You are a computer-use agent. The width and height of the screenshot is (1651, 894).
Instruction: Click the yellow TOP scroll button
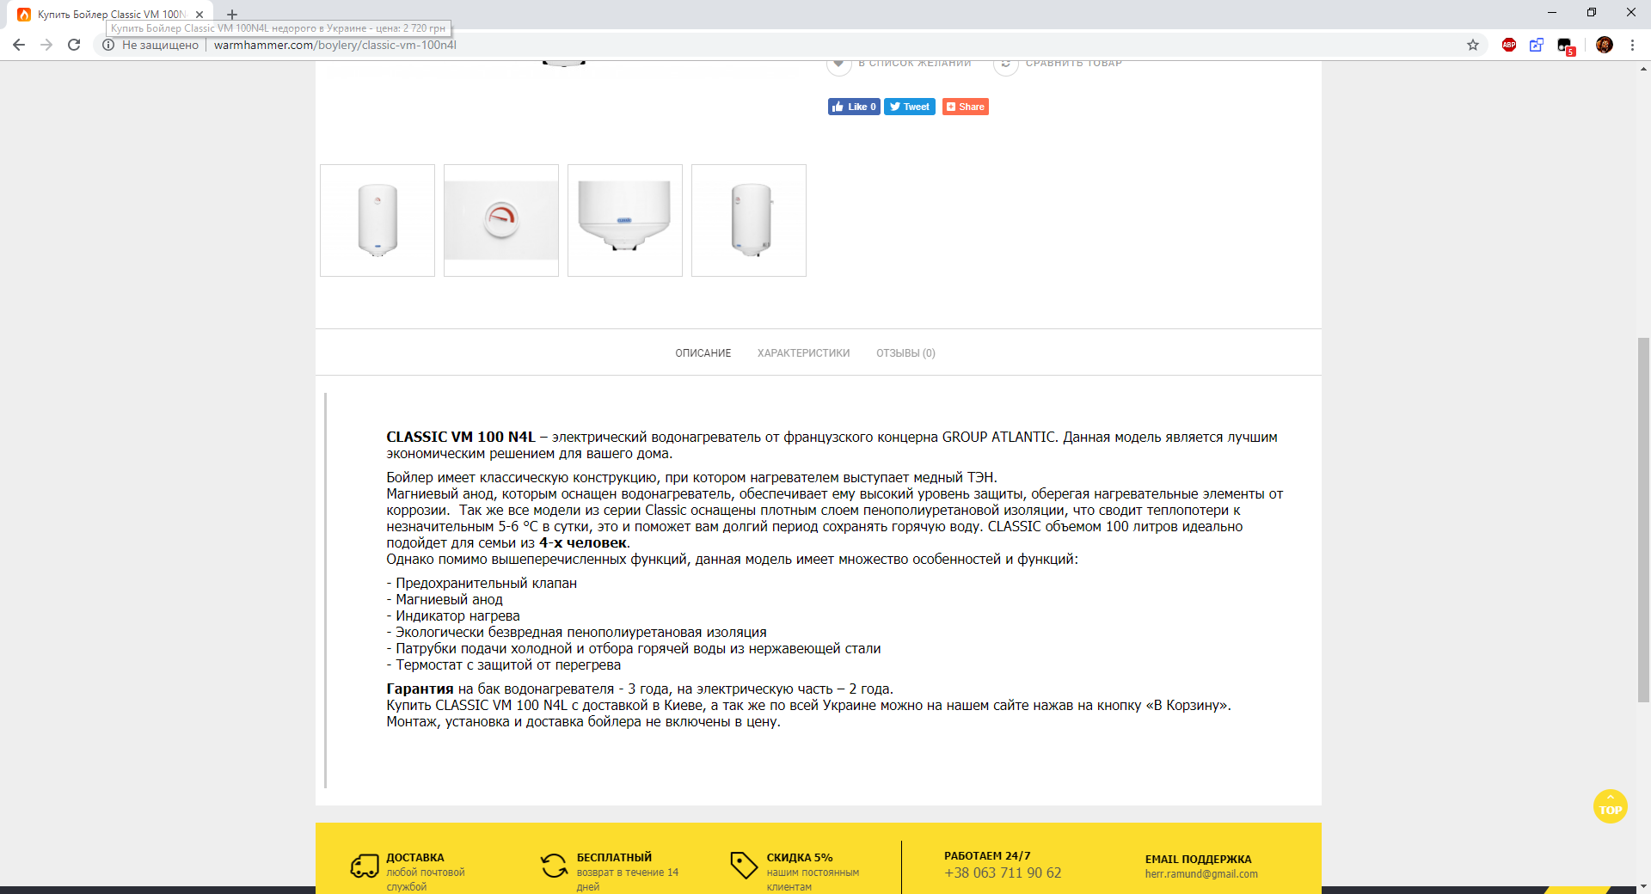tap(1610, 806)
